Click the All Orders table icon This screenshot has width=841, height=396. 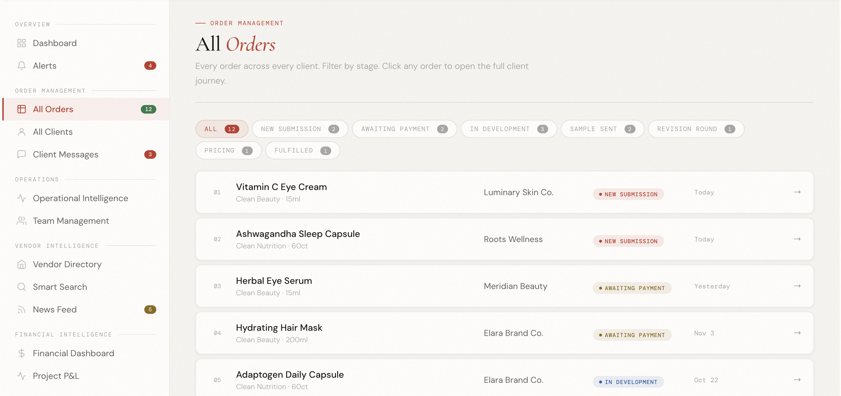[21, 109]
